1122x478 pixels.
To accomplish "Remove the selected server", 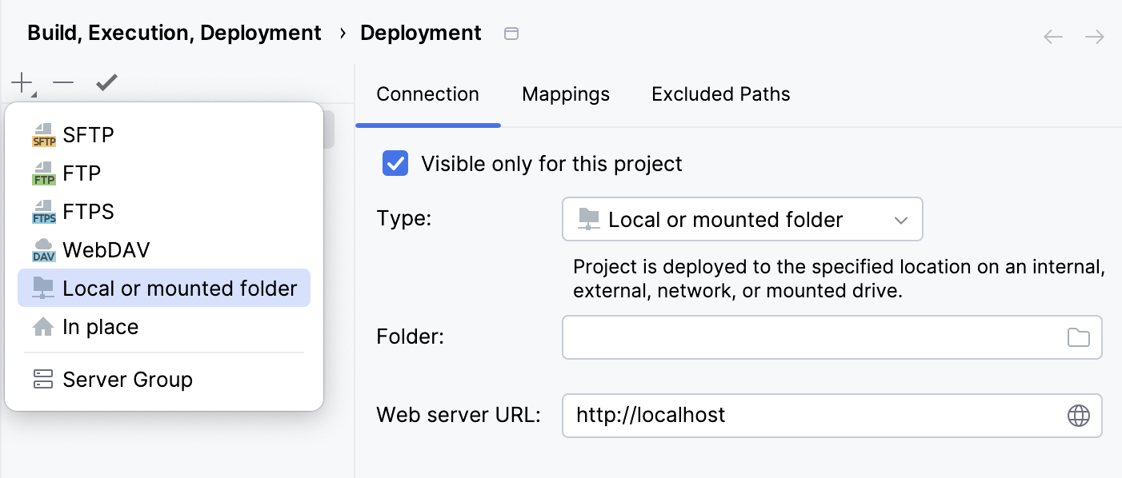I will click(62, 82).
